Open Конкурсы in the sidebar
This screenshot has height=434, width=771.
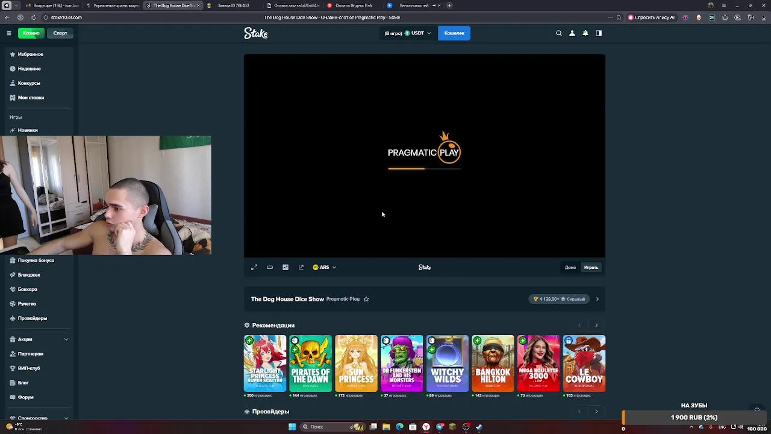[x=29, y=83]
